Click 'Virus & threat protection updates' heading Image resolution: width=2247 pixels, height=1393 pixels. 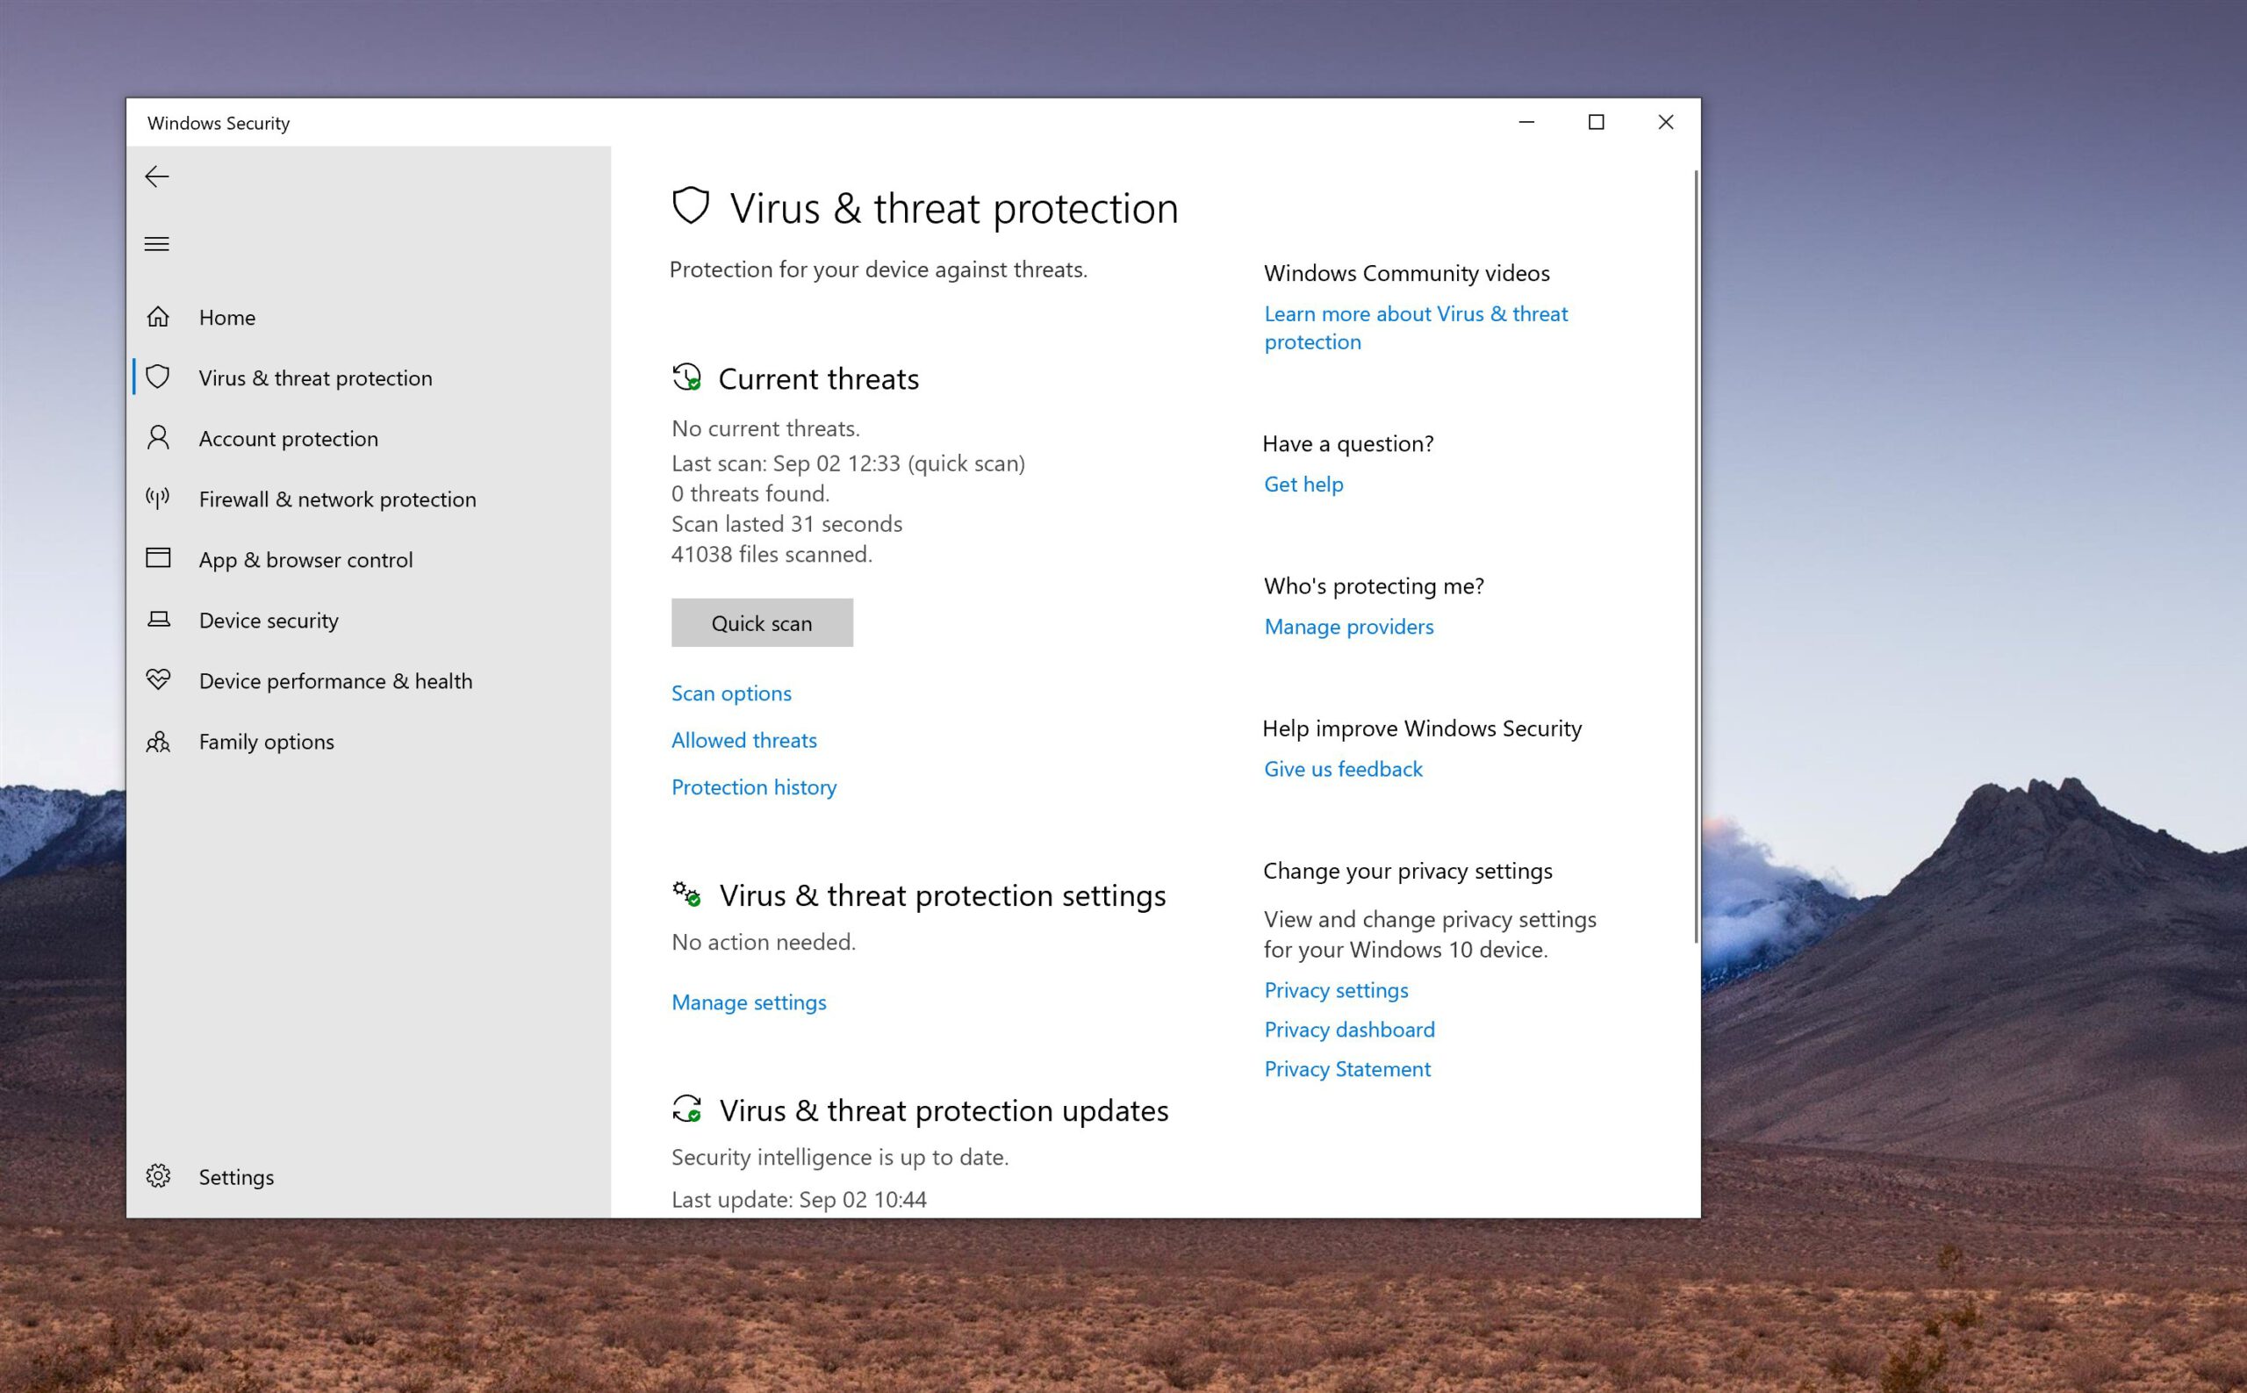pos(944,1111)
